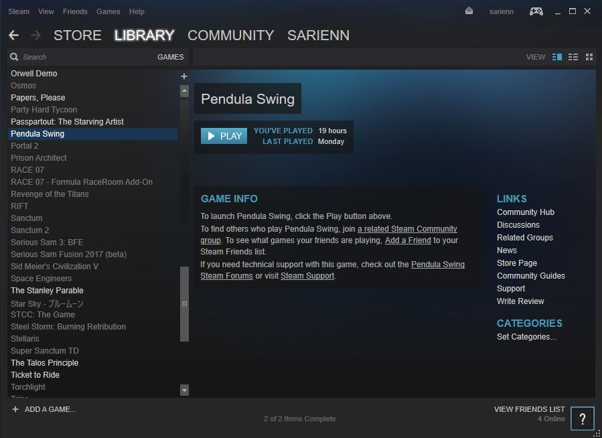Click Set Categories... link
The image size is (602, 438).
click(526, 337)
